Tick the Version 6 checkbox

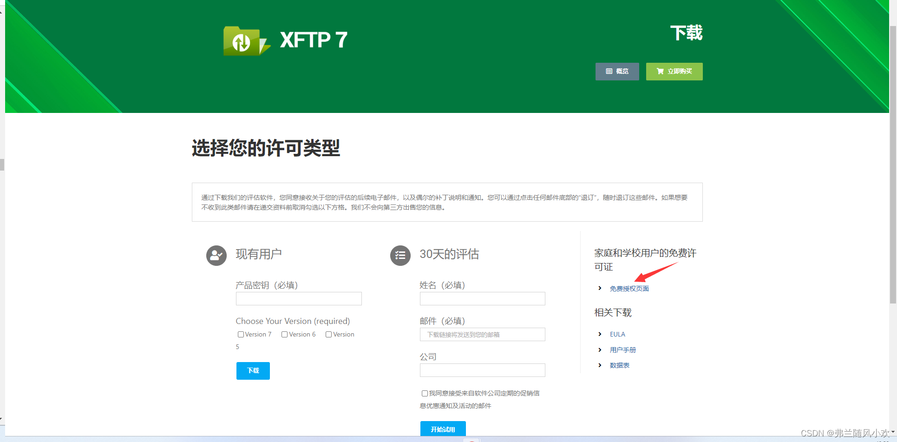pyautogui.click(x=284, y=335)
